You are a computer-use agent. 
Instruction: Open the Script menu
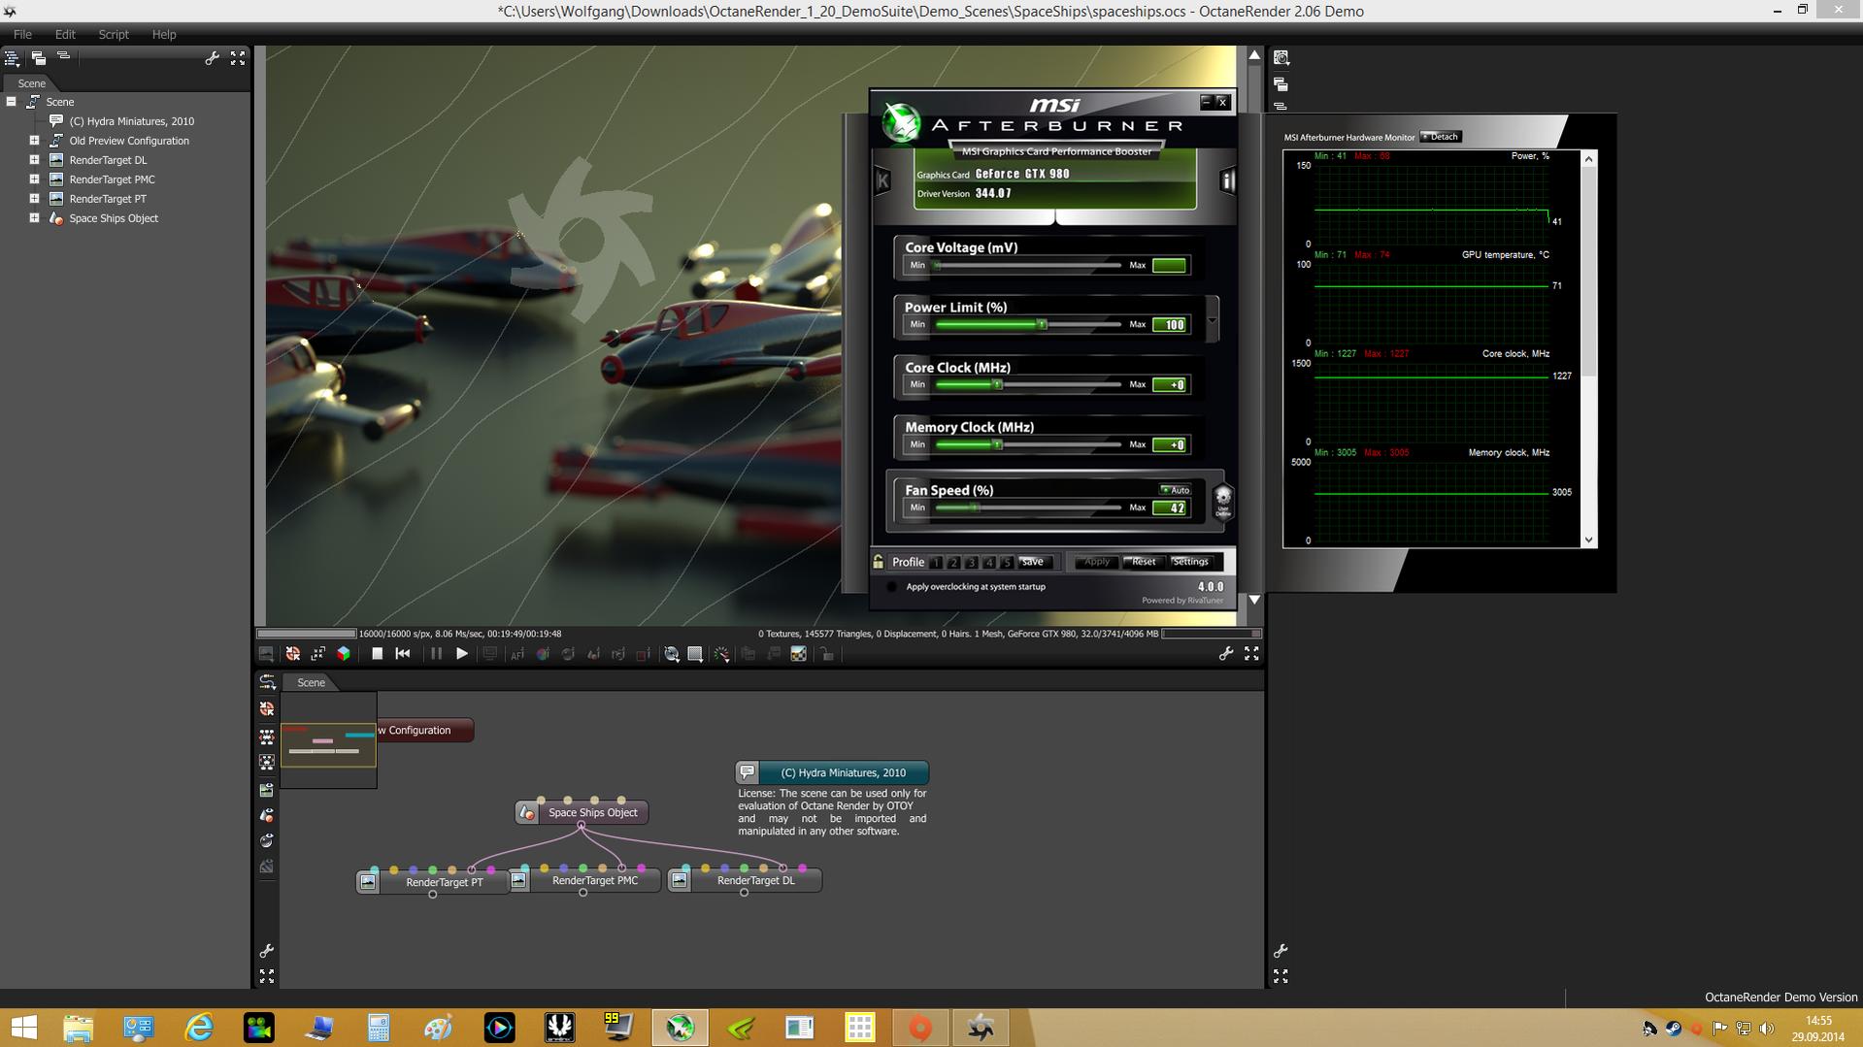coord(114,34)
